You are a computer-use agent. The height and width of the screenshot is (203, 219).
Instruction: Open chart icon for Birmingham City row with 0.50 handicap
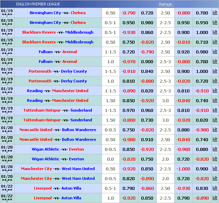(x=215, y=13)
